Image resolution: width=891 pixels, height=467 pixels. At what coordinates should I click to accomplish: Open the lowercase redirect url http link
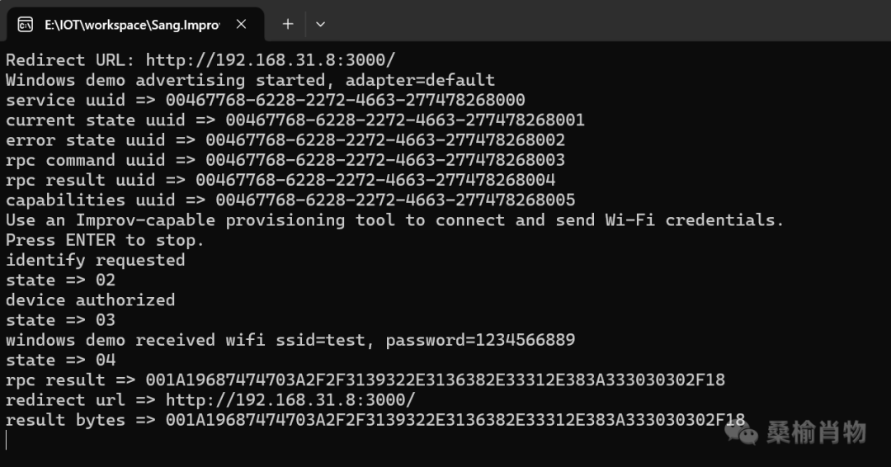(x=290, y=400)
